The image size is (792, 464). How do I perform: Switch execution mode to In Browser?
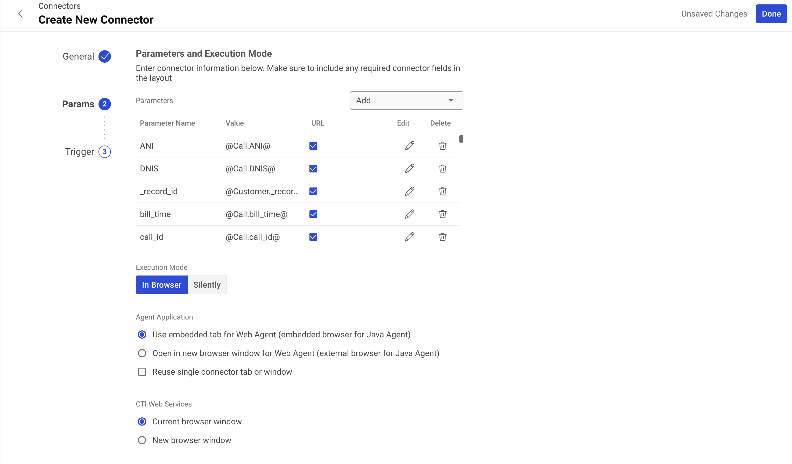pos(161,285)
